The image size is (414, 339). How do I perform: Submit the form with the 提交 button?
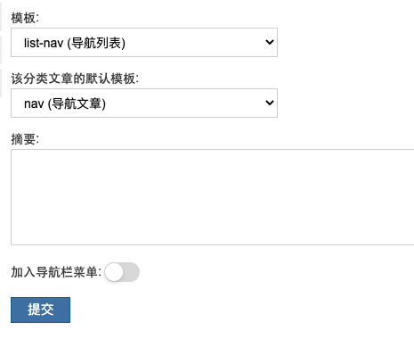click(40, 310)
